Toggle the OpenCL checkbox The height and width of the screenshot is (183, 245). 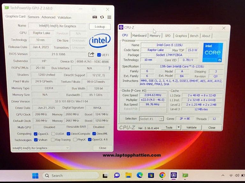tap(36, 134)
